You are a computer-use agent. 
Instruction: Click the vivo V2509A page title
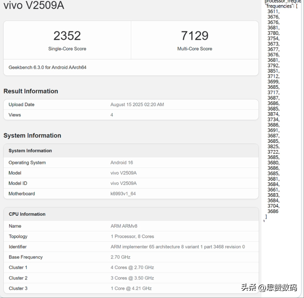pos(34,5)
